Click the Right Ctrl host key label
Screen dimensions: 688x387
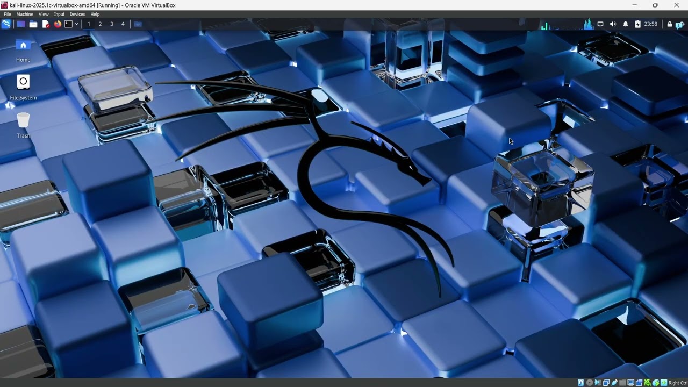click(678, 383)
